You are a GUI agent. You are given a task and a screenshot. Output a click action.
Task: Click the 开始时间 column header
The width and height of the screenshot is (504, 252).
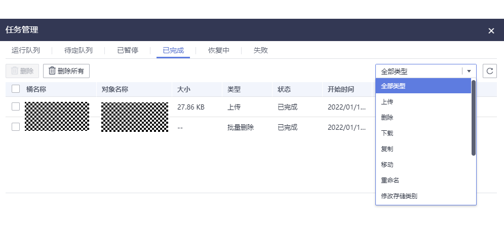(341, 89)
